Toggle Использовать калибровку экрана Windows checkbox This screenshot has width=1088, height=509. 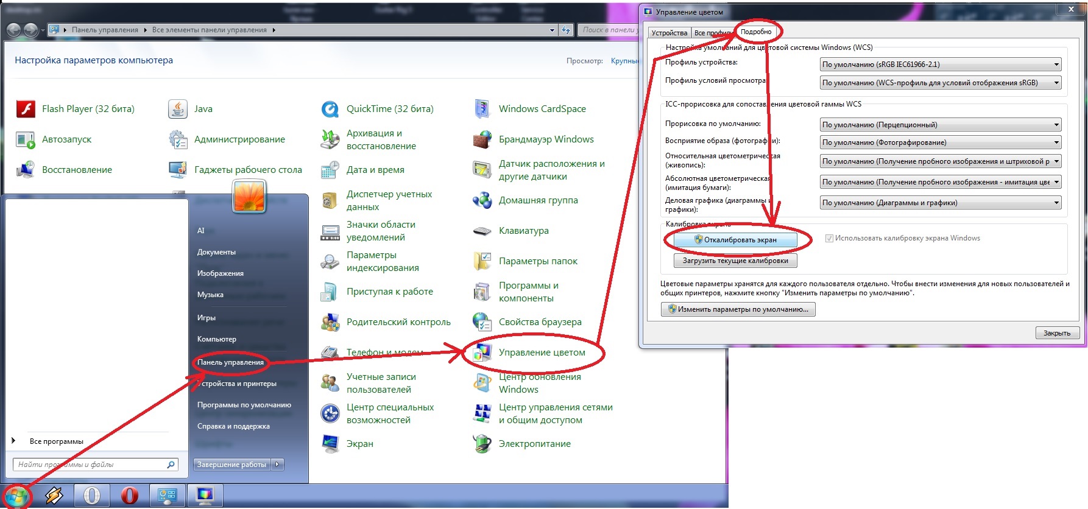(x=829, y=239)
